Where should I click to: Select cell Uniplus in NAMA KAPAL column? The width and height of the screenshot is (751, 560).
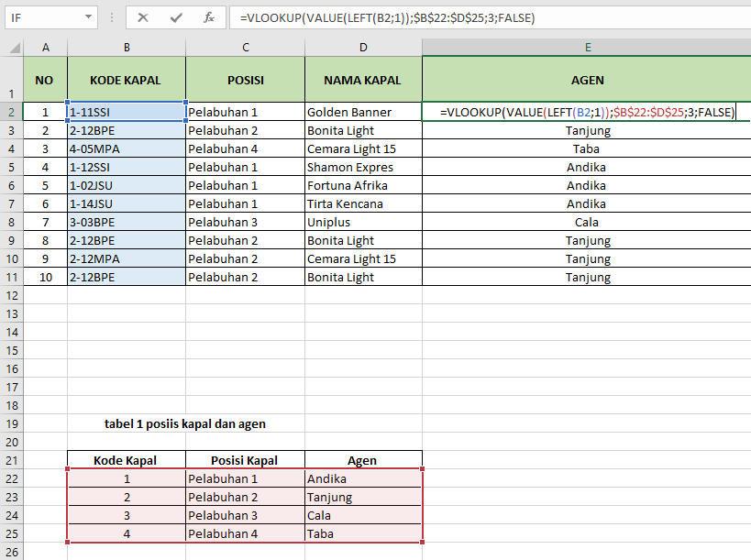tap(363, 222)
